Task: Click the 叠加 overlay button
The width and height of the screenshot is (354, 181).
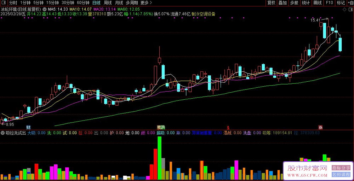Action: click(282, 3)
